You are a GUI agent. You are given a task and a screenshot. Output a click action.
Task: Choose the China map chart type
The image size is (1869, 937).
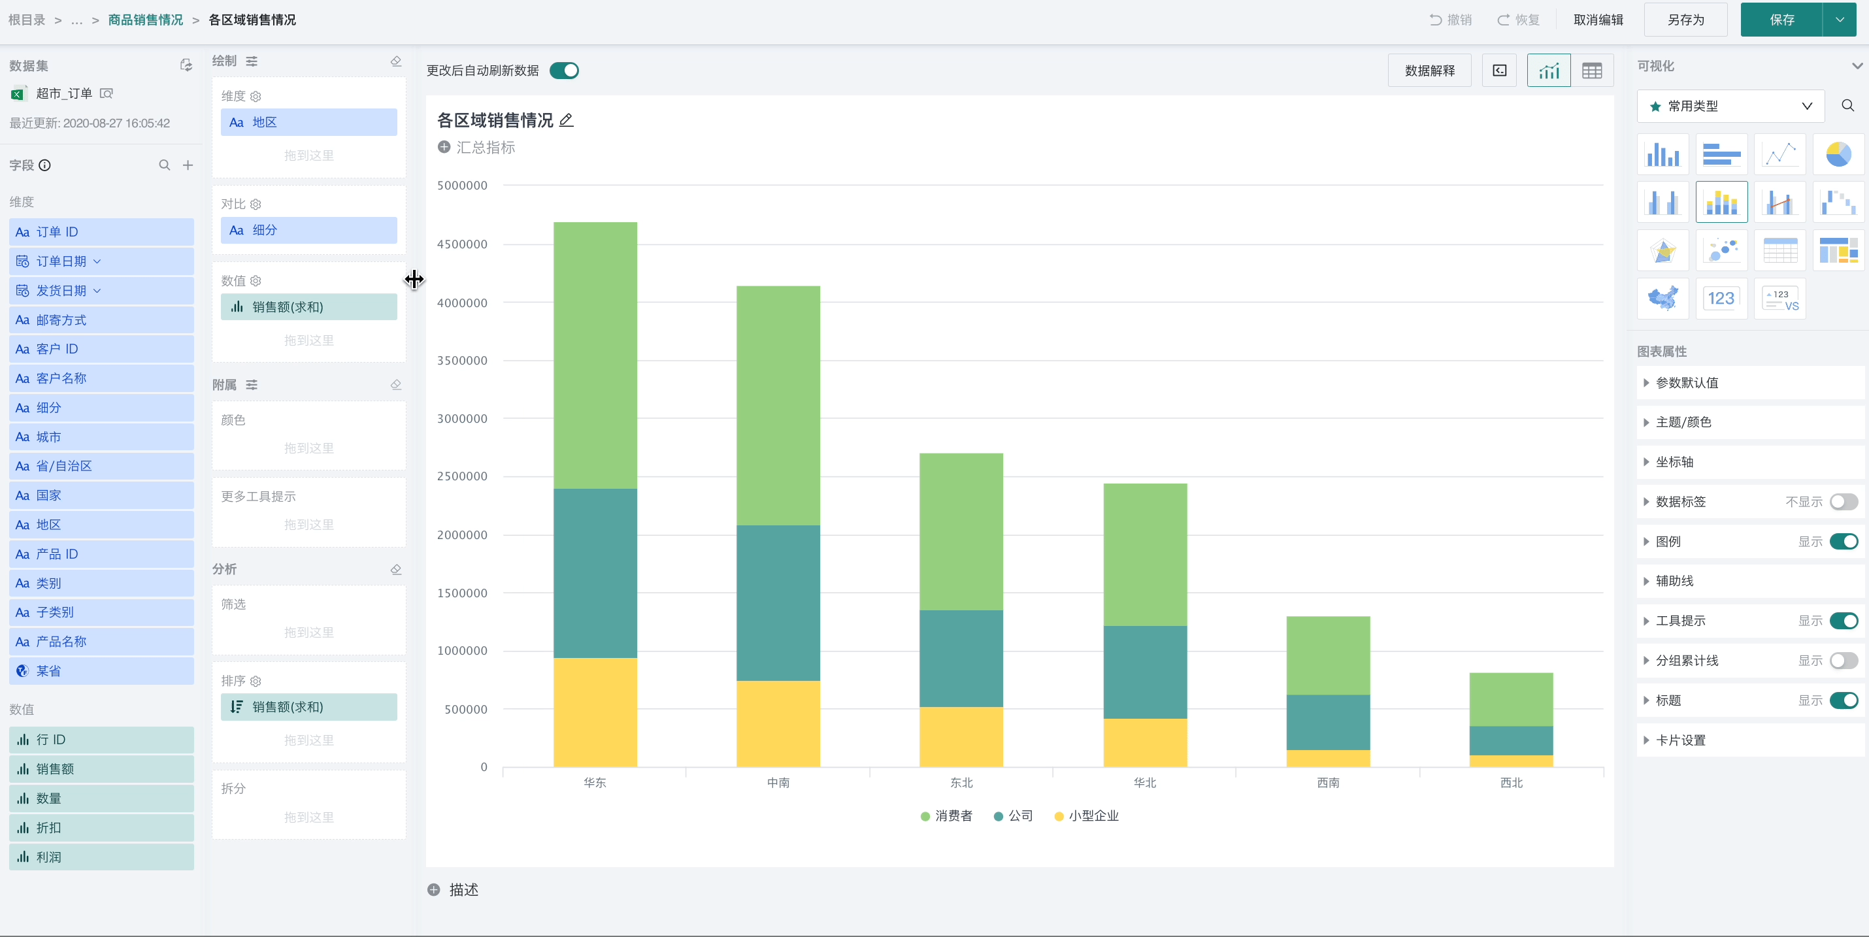pyautogui.click(x=1662, y=298)
